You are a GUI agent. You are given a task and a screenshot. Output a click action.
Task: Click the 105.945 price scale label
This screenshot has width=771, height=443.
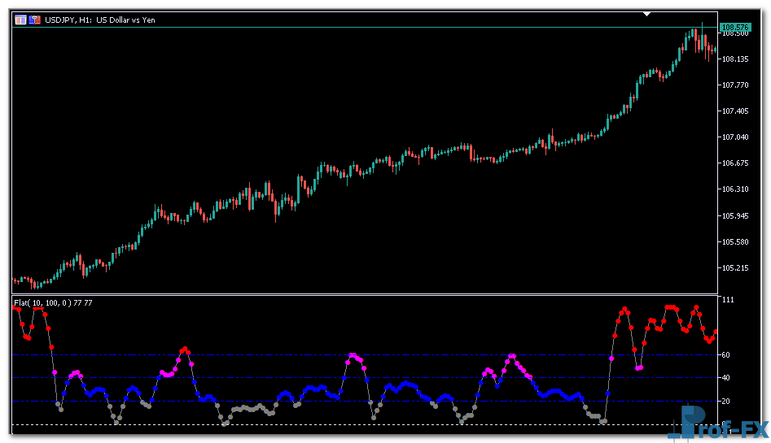734,216
